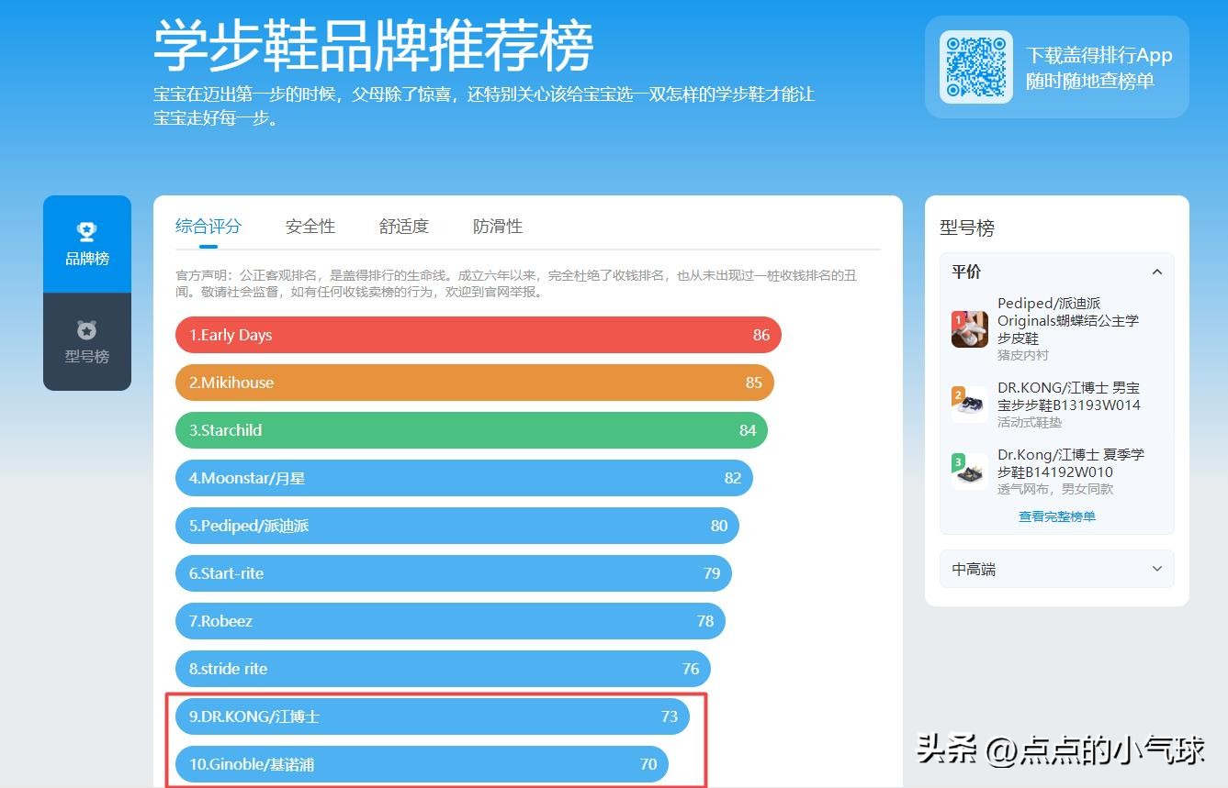Image resolution: width=1228 pixels, height=788 pixels.
Task: Click the Starchild score bar
Action: pos(470,430)
